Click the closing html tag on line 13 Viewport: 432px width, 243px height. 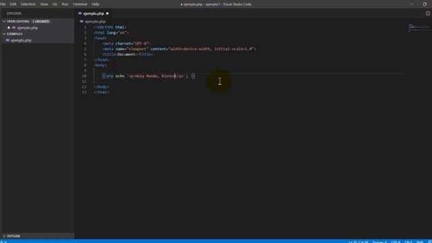(101, 92)
